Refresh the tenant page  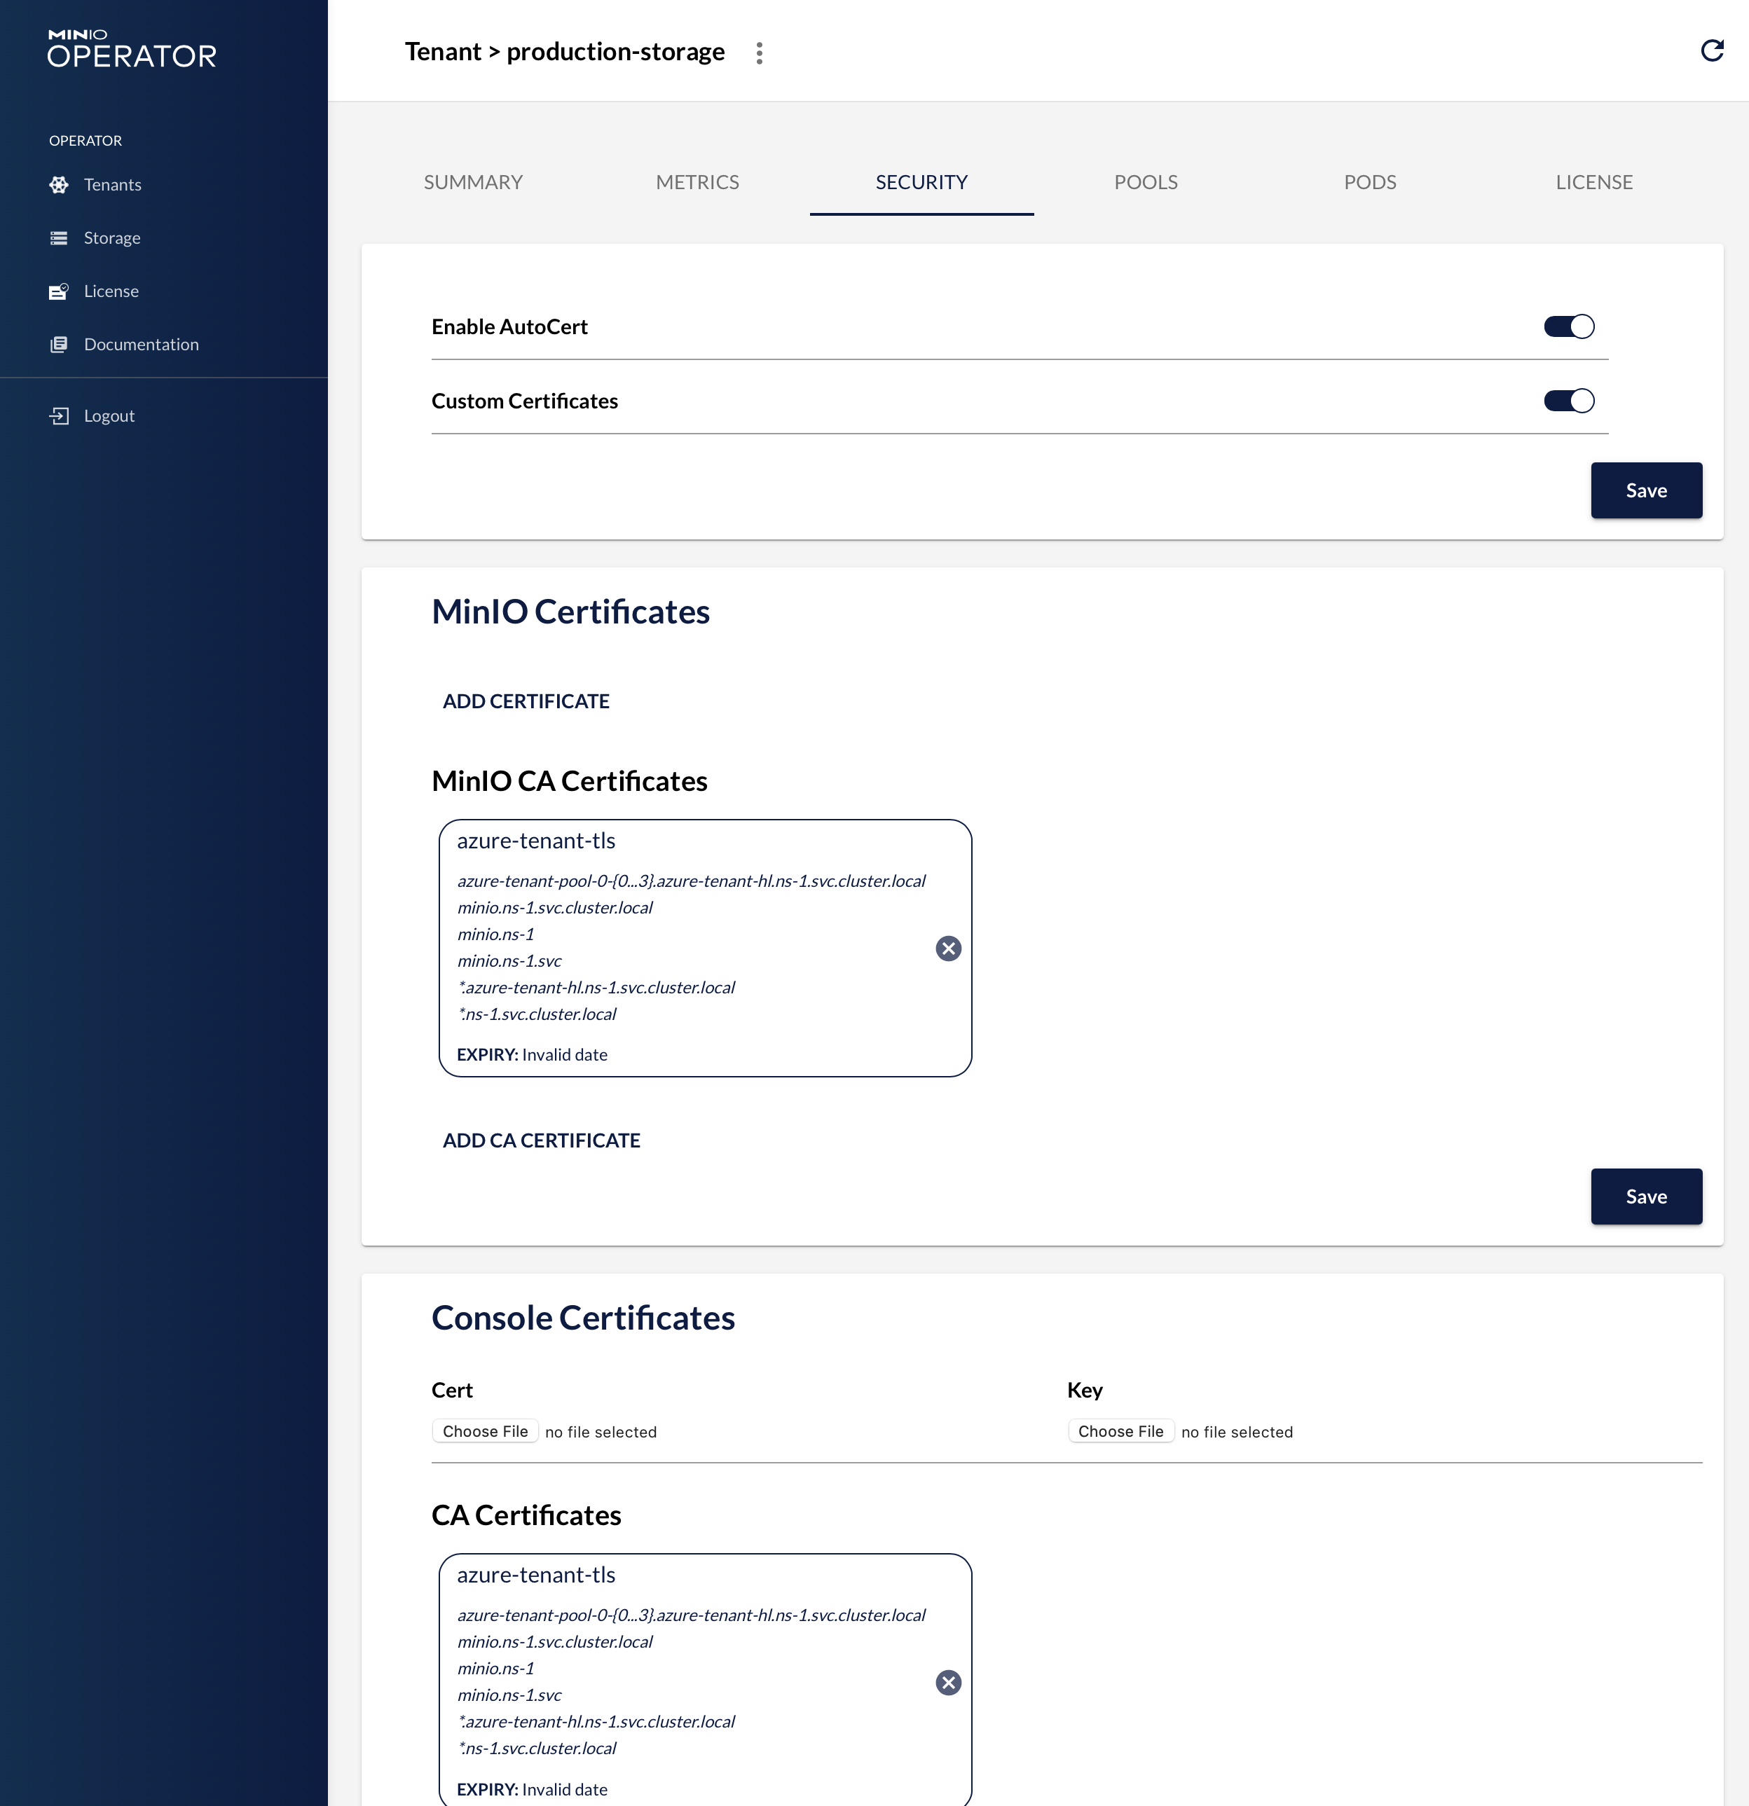tap(1711, 50)
